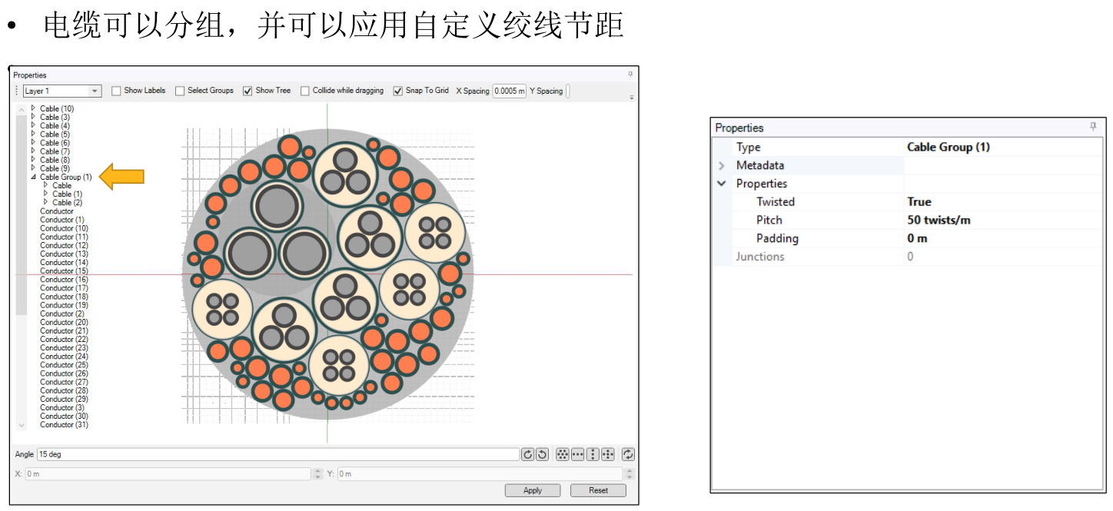
Task: Arrange cables in a cross pattern
Action: coord(608,454)
